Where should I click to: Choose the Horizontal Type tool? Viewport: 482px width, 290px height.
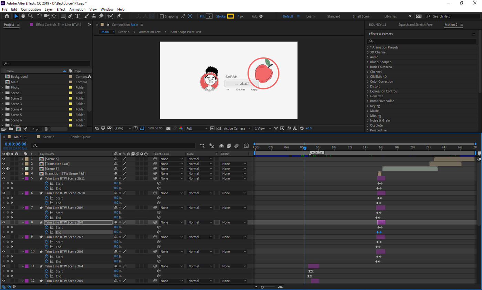click(x=78, y=16)
